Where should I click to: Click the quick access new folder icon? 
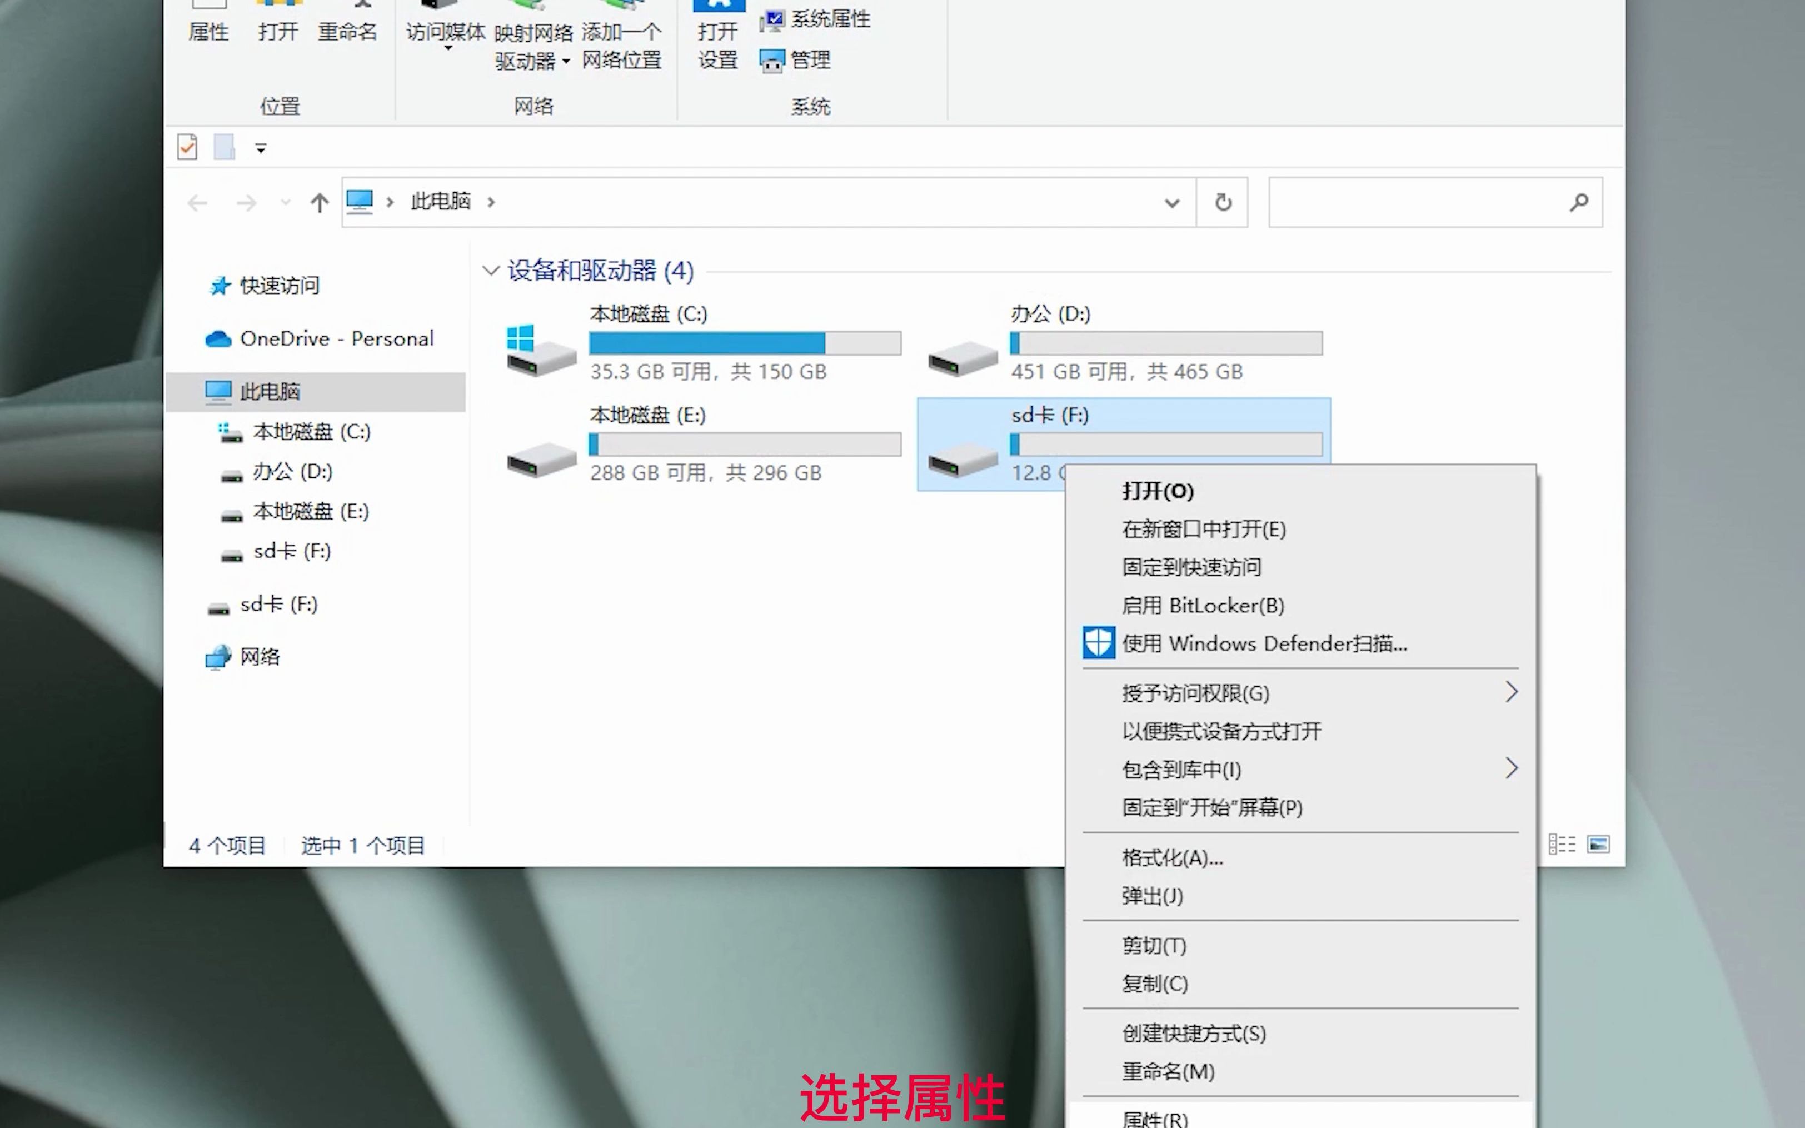coord(224,147)
